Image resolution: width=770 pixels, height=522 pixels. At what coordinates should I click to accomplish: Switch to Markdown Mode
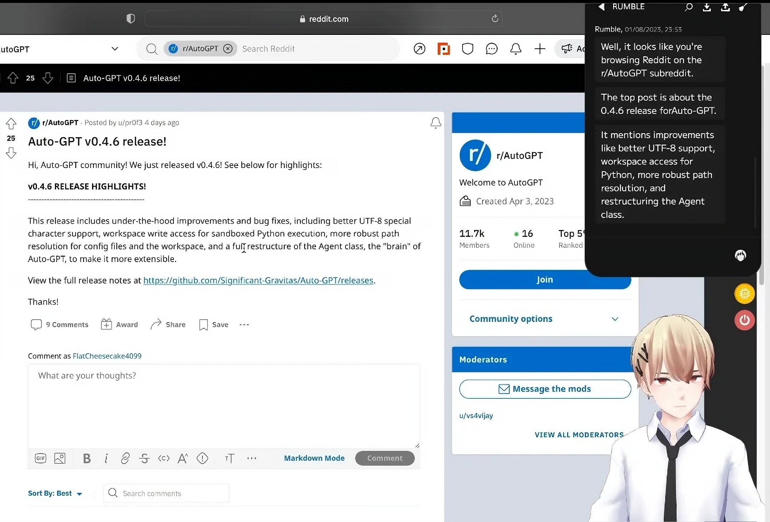pyautogui.click(x=314, y=458)
